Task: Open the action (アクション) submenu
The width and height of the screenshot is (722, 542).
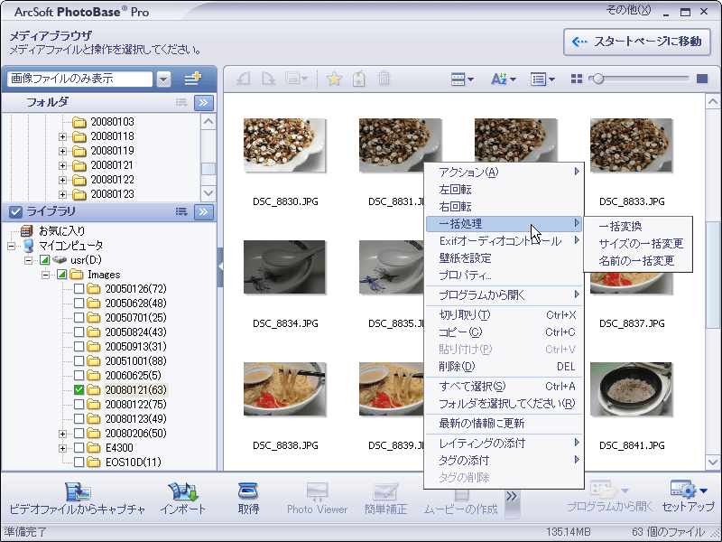Action: click(x=504, y=172)
